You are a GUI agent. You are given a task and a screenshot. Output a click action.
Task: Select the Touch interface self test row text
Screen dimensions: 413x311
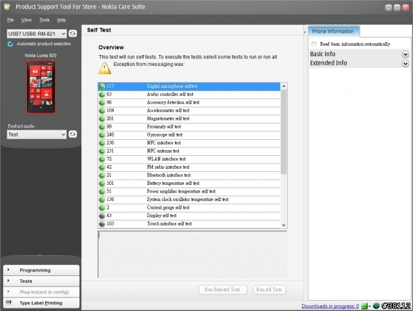pos(169,224)
